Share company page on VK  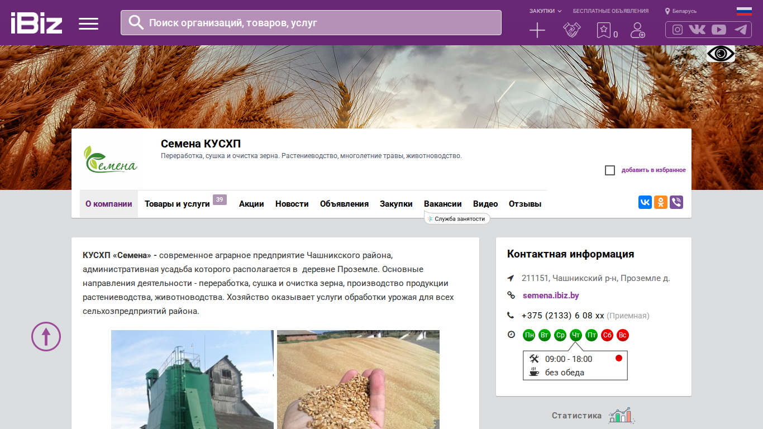point(645,202)
